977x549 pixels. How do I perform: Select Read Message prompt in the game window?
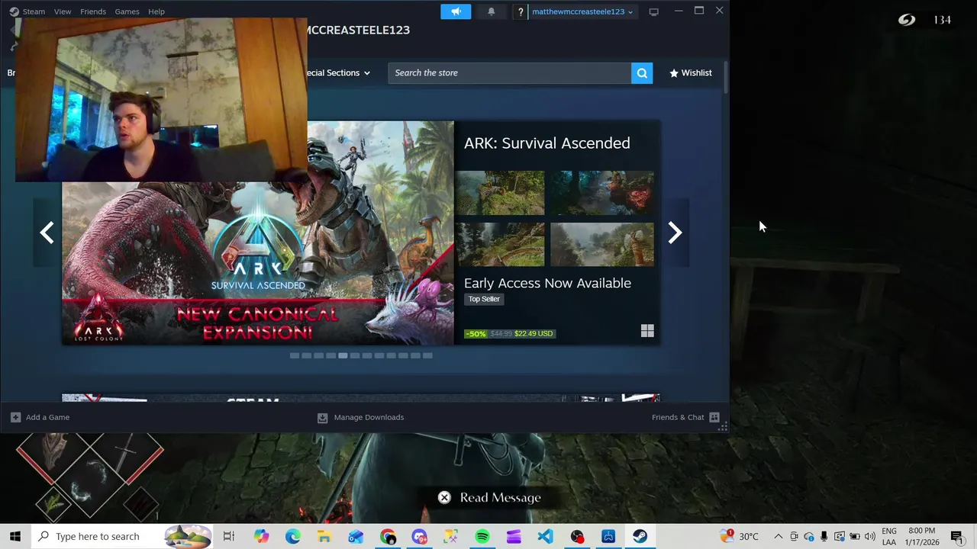tap(489, 498)
